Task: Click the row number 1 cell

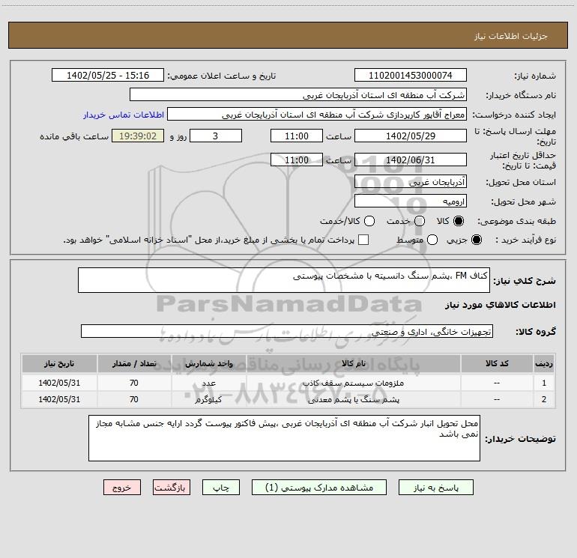Action: [544, 383]
